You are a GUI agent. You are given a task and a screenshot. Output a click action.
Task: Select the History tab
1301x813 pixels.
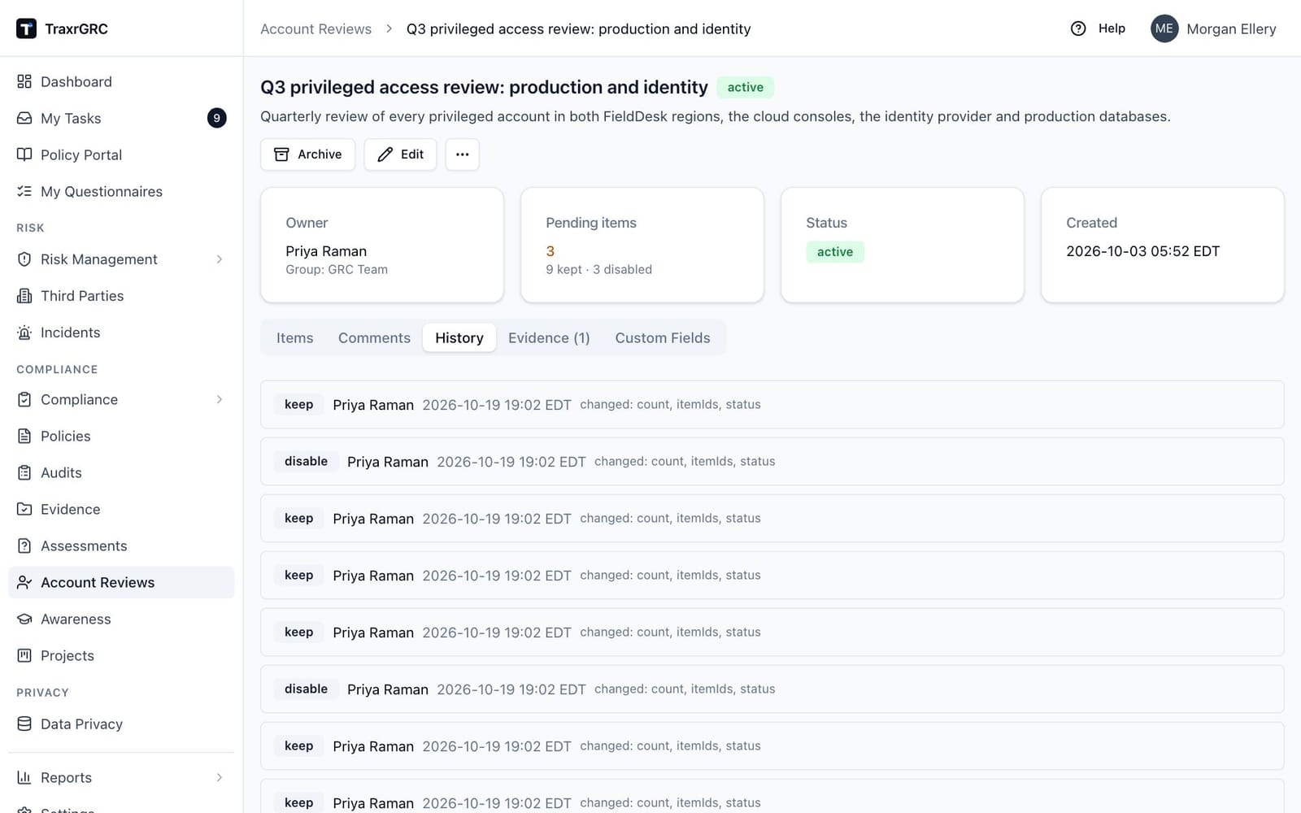pyautogui.click(x=459, y=337)
